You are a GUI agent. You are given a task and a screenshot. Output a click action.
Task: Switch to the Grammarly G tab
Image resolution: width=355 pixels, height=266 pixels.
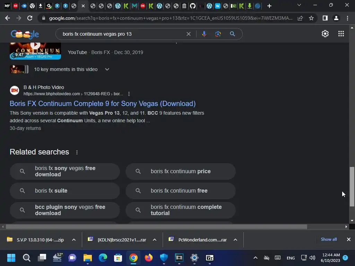point(49,6)
